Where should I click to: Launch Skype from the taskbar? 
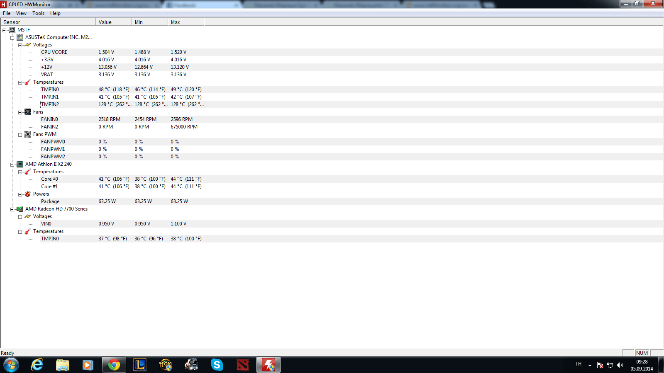pyautogui.click(x=217, y=365)
